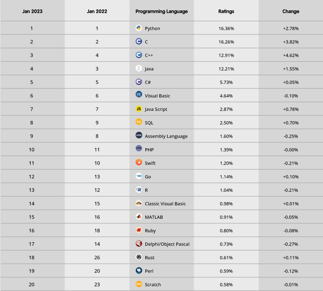Select the Java coffee cup icon

[139, 69]
